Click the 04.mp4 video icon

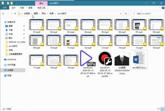tap(88, 25)
